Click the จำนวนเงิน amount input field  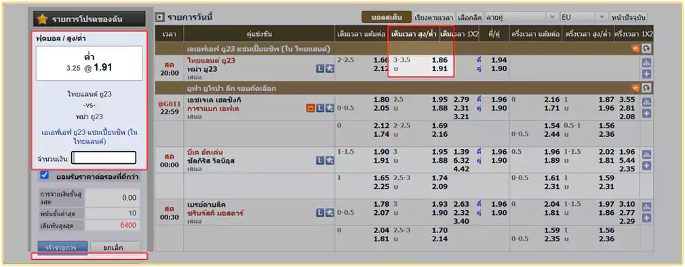104,158
